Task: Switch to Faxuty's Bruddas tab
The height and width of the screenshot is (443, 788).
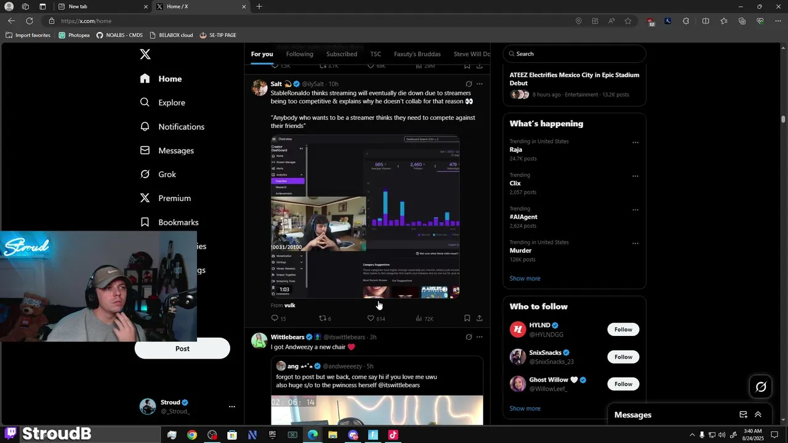Action: (417, 54)
